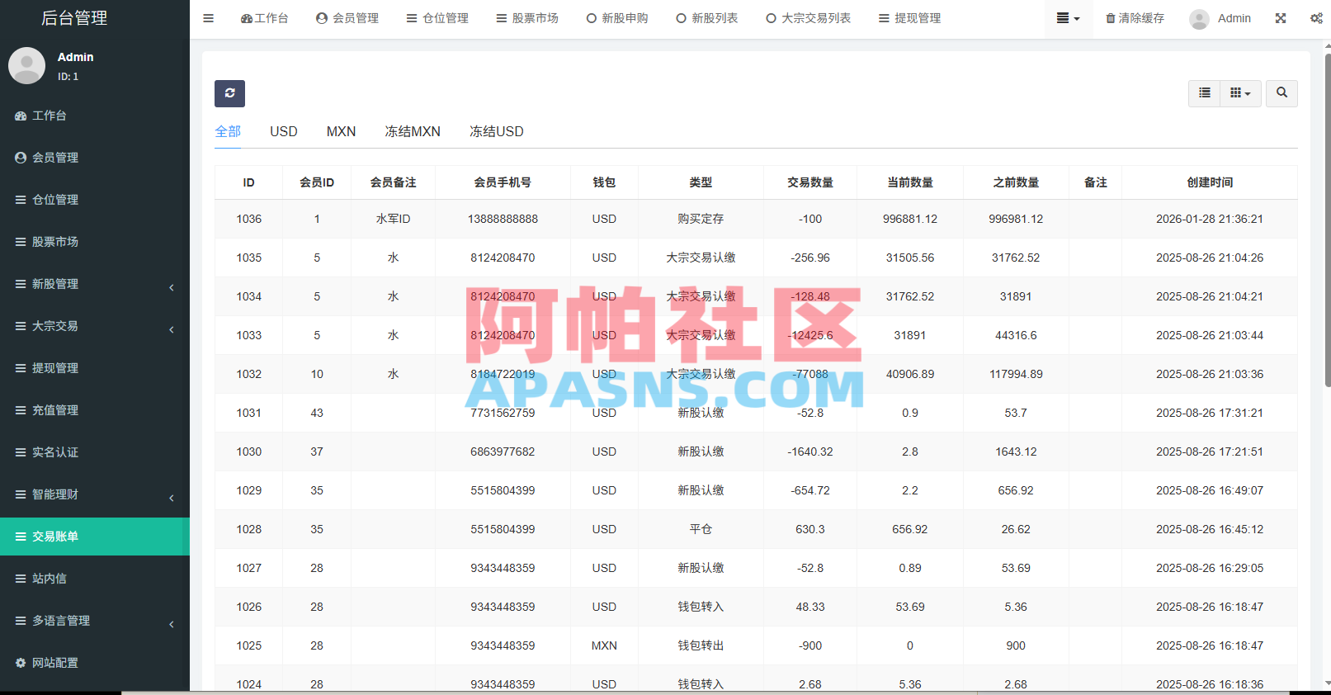Open 股票市场 in the sidebar
Screen dimensions: 1331x695
coord(95,242)
